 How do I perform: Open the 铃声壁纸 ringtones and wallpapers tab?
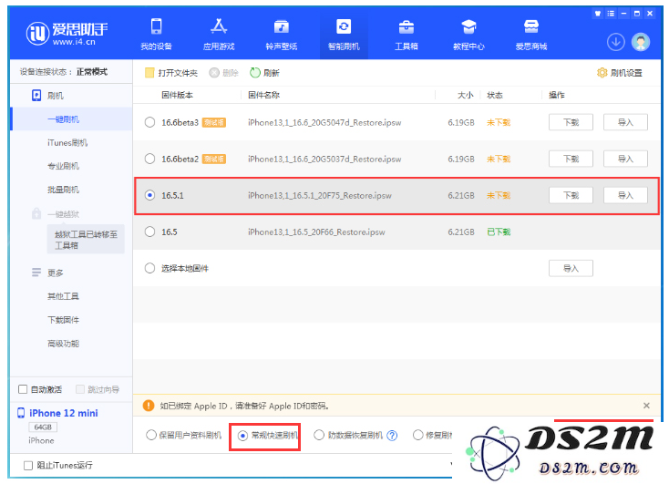tap(281, 35)
